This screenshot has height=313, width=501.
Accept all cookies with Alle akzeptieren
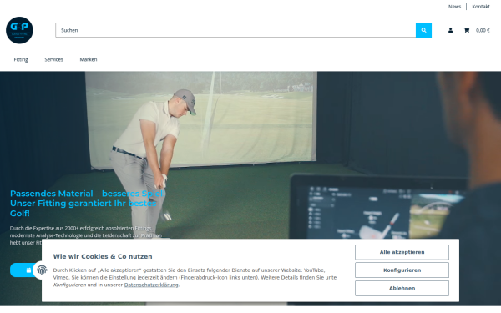[402, 252]
